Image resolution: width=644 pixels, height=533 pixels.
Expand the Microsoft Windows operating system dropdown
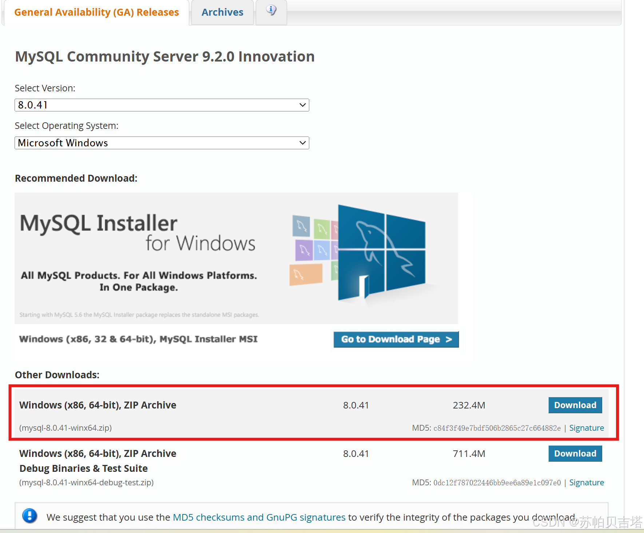(x=162, y=143)
